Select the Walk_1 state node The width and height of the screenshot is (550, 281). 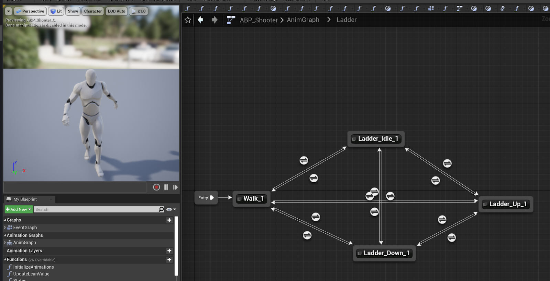pos(251,199)
